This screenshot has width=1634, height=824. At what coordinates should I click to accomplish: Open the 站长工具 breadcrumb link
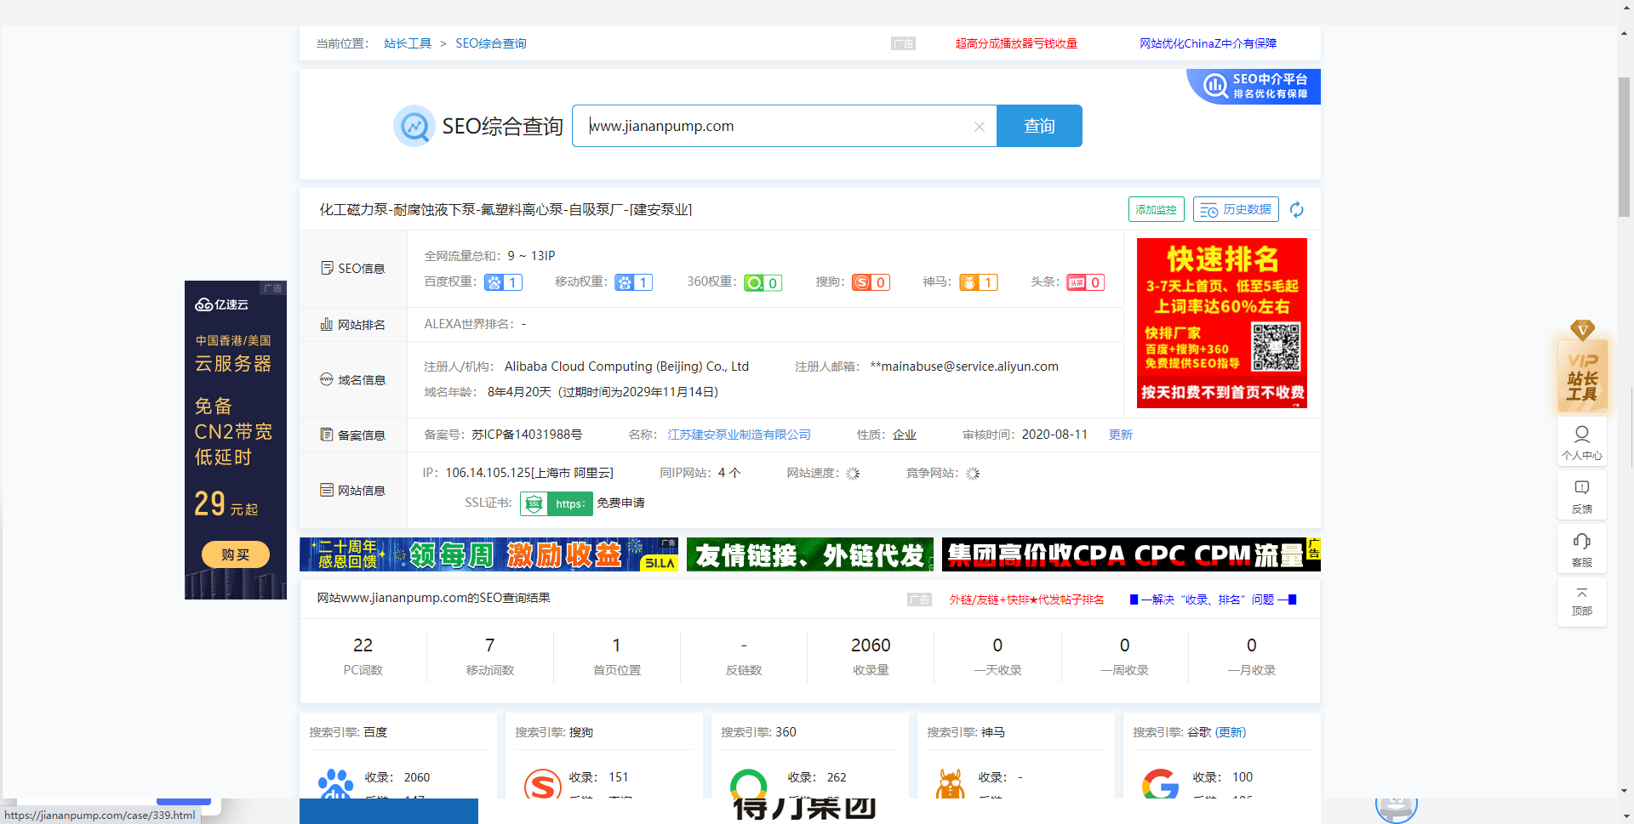pyautogui.click(x=408, y=43)
